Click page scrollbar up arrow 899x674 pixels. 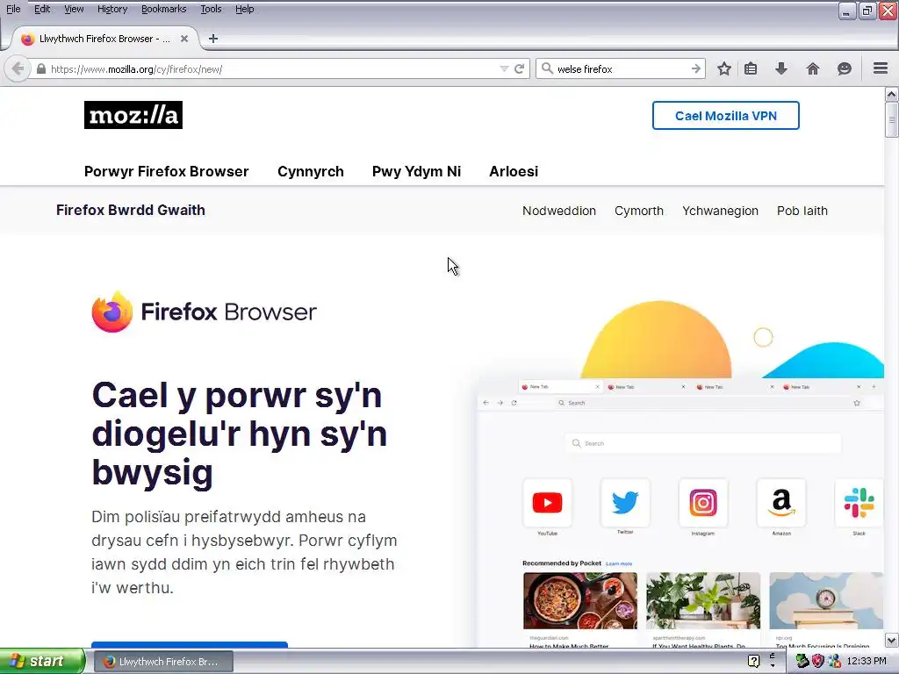(x=891, y=94)
